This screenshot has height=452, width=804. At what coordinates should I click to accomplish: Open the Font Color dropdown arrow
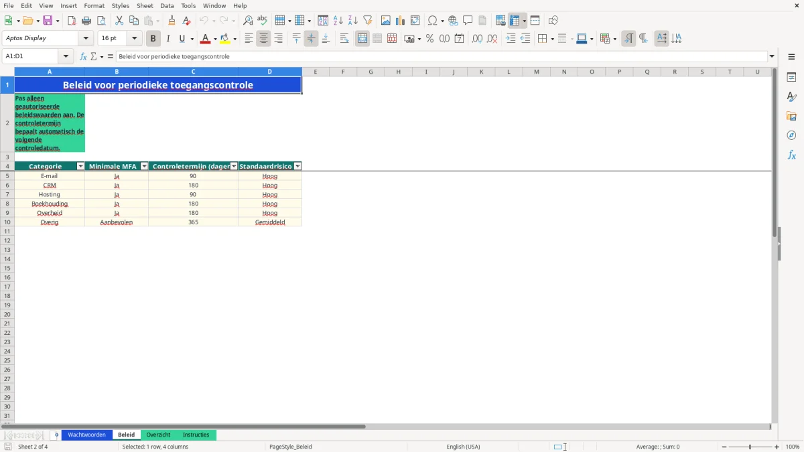pos(215,39)
